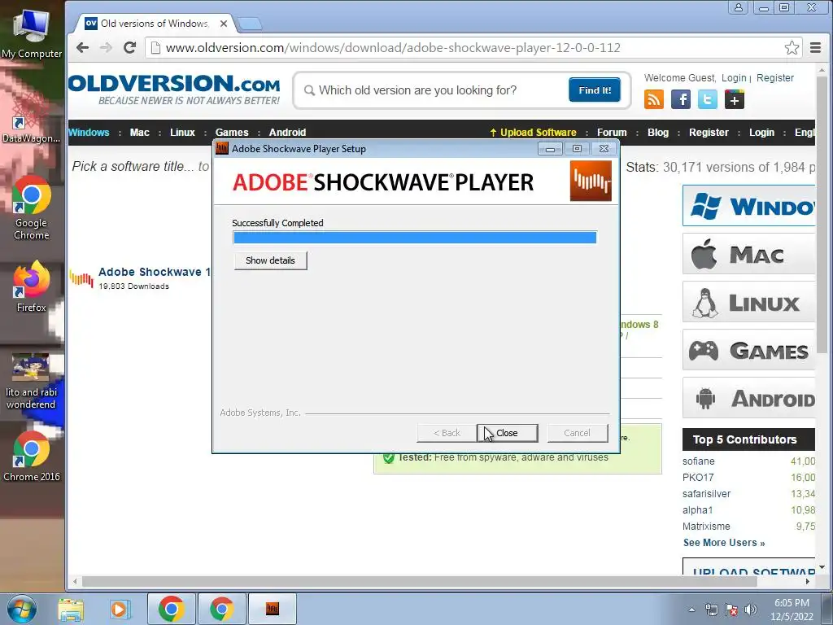Open Blog from navigation bar
833x625 pixels.
(657, 133)
